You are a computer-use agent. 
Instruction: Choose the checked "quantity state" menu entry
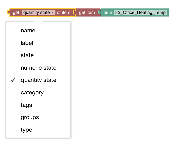38,80
